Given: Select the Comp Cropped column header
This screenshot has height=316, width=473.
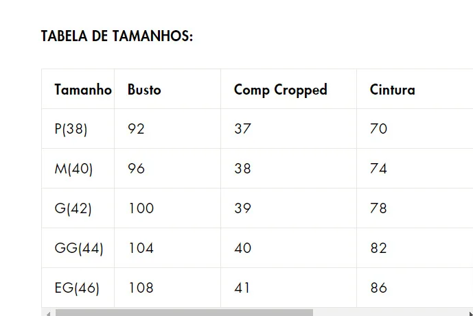Looking at the screenshot, I should click(281, 90).
